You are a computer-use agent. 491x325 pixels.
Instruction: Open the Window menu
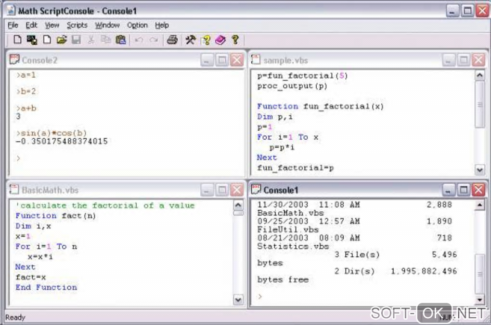coord(107,25)
